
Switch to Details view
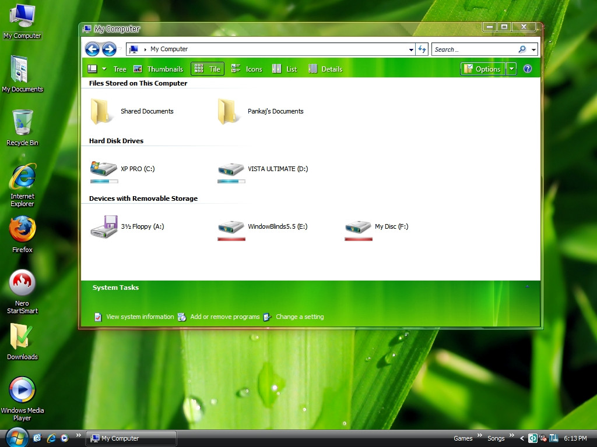325,69
